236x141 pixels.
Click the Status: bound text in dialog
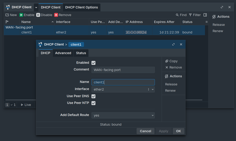111,125
